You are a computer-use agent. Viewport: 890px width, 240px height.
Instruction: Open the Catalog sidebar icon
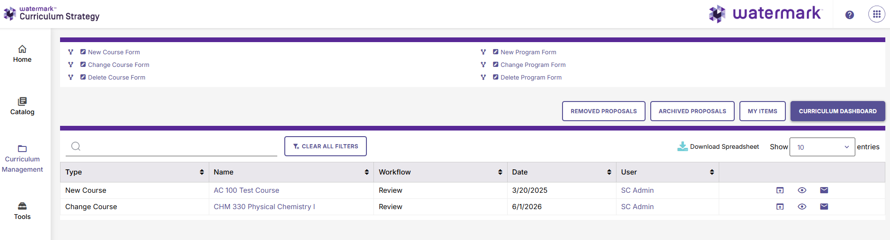pos(22,101)
